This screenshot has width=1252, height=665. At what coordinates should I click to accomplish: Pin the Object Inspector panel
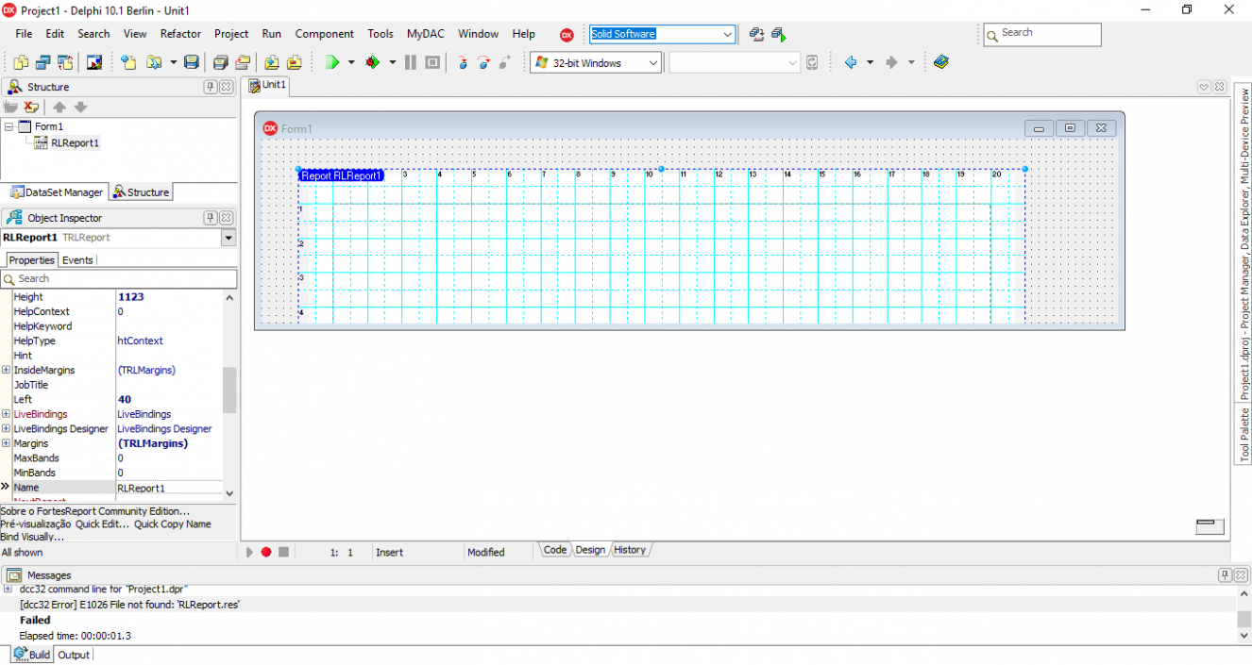click(x=211, y=218)
